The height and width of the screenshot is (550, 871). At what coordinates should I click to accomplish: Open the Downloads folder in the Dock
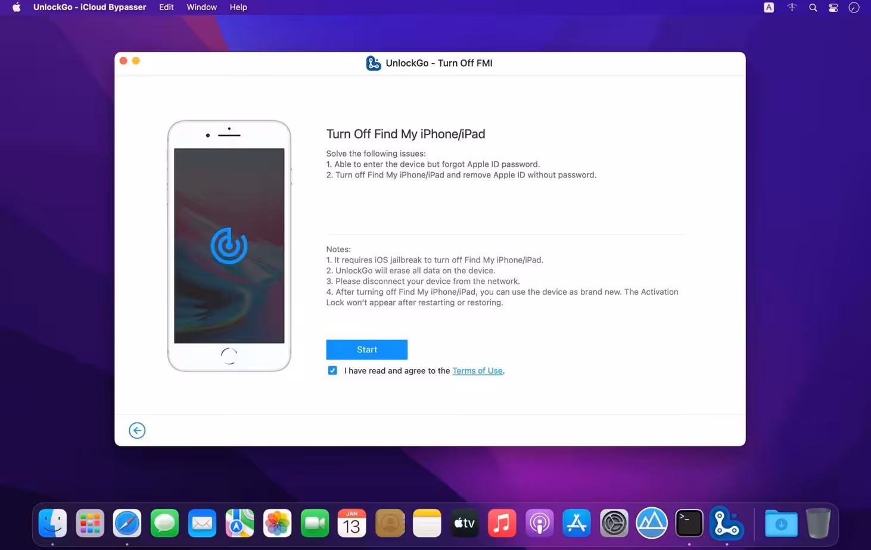click(781, 523)
